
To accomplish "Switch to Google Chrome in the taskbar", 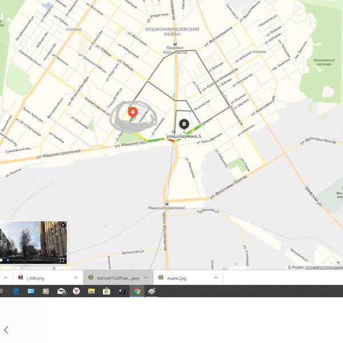I will (x=137, y=291).
